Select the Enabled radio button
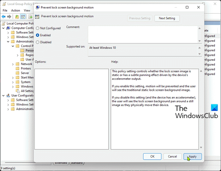Viewport: 221px width, 171px height. coord(38,35)
